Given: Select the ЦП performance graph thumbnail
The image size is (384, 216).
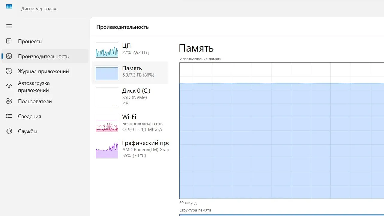Looking at the screenshot, I should click(107, 50).
